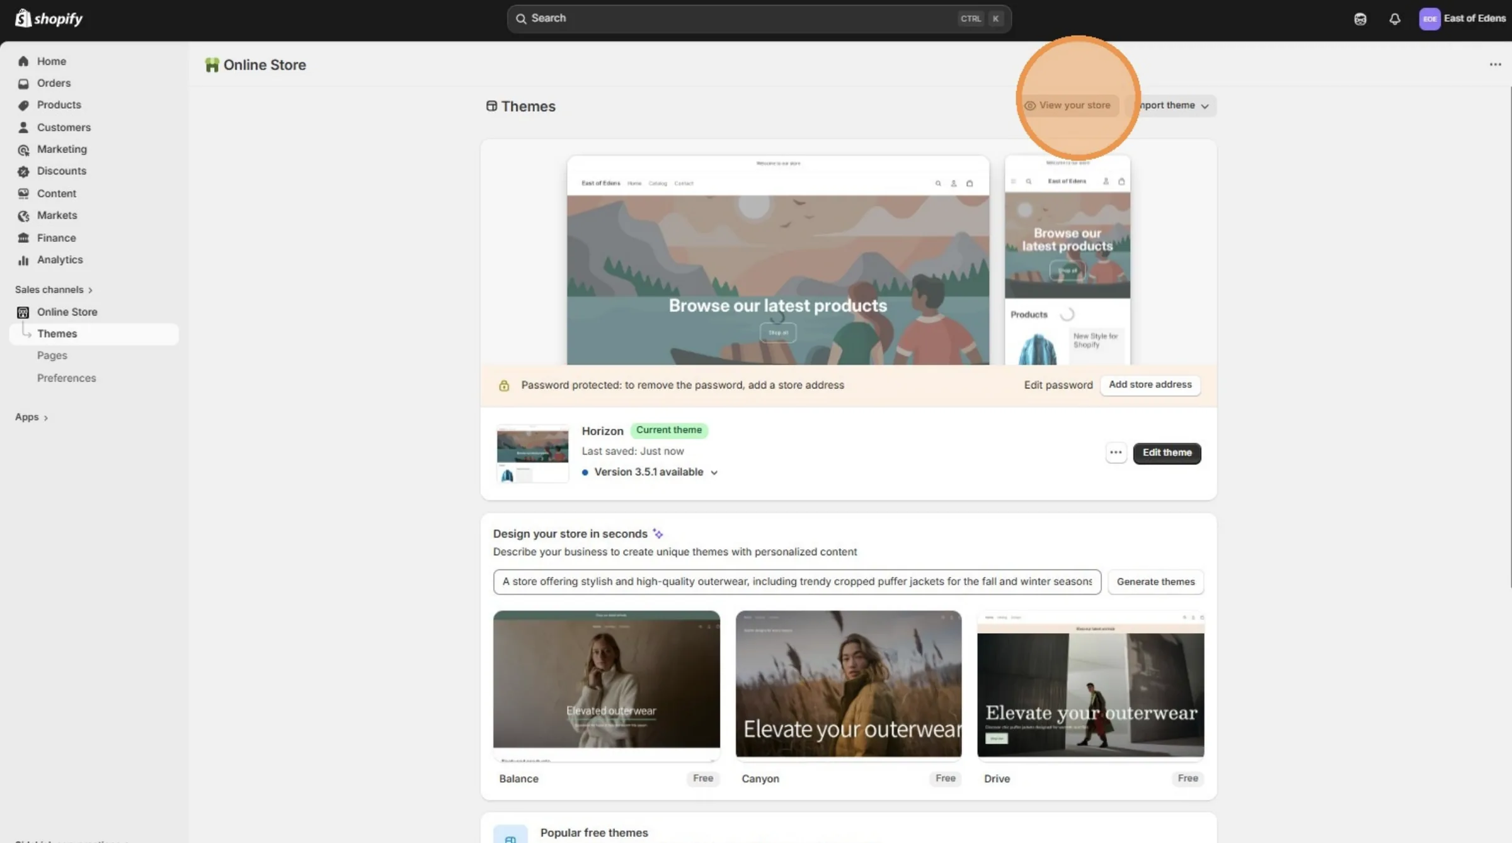Open the Themes submenu item

click(x=94, y=334)
